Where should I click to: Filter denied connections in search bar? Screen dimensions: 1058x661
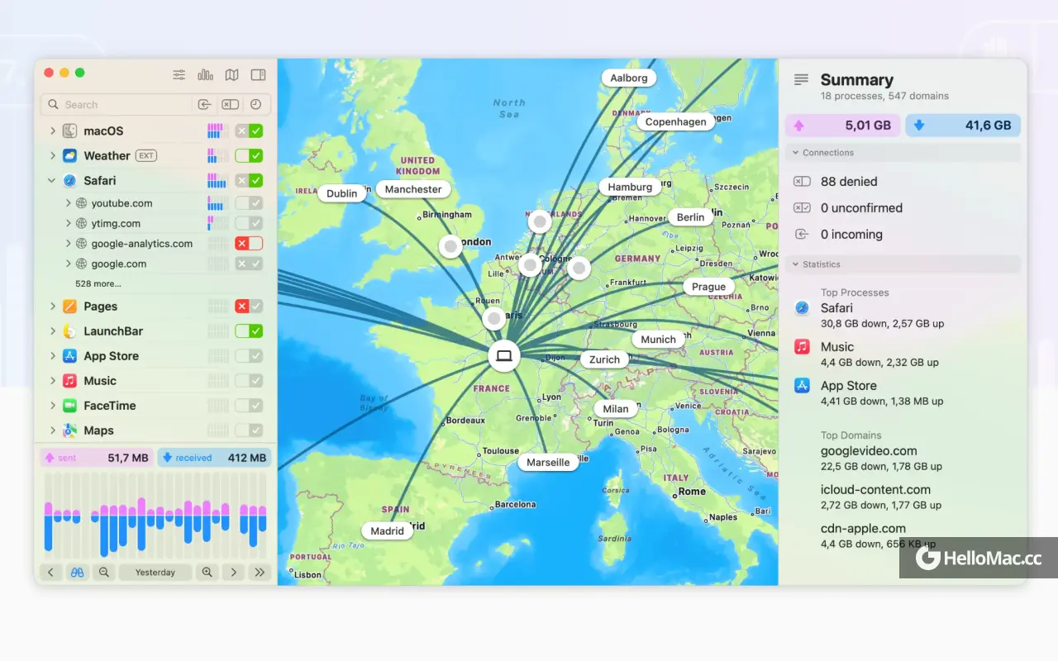[230, 104]
